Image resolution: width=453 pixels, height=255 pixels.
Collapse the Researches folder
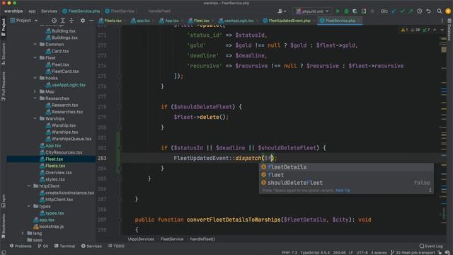[x=35, y=98]
